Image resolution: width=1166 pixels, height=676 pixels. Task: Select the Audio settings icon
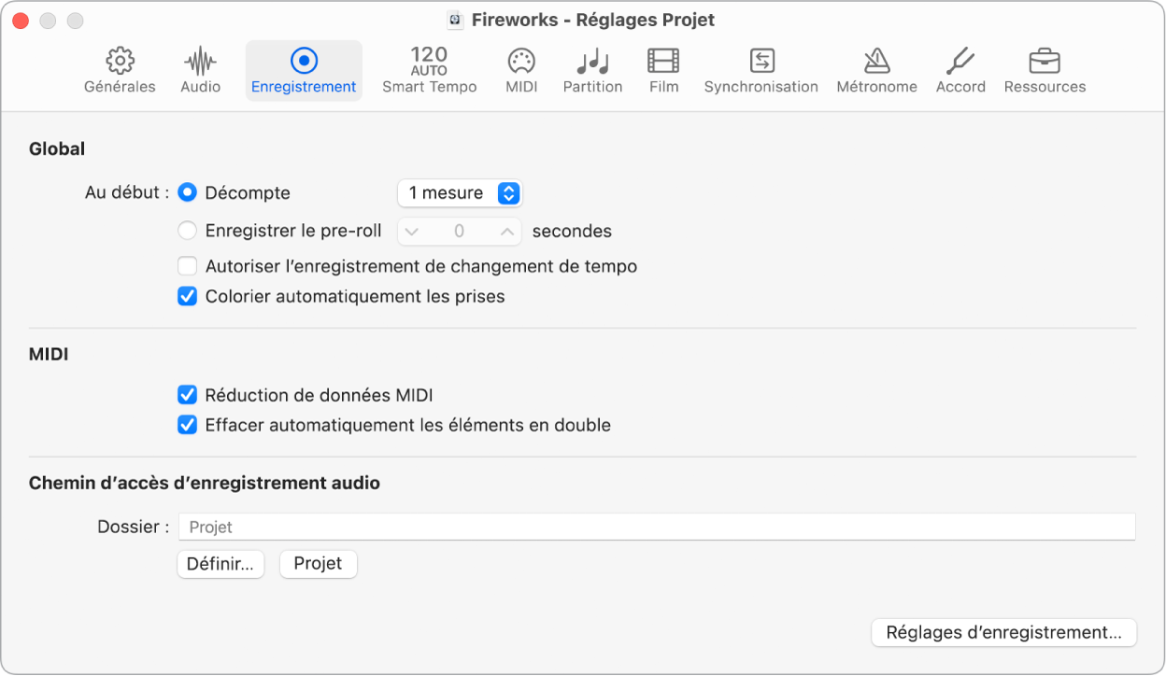coord(199,67)
